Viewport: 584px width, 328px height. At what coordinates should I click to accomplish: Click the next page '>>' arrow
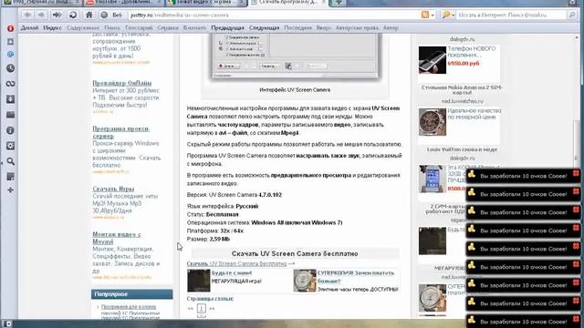point(212,309)
